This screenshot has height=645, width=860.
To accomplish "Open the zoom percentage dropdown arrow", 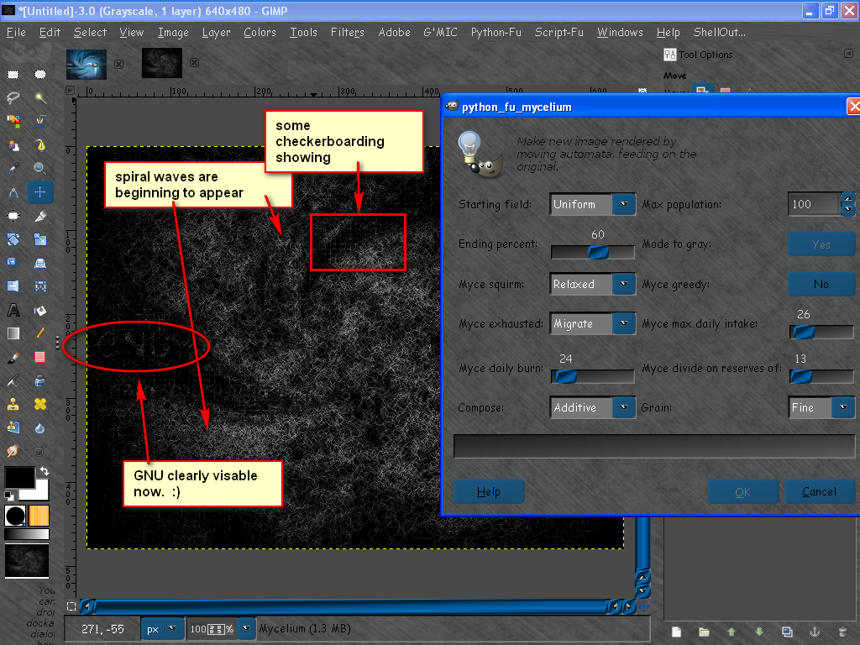I will tap(246, 628).
